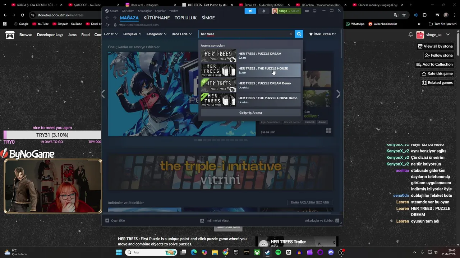This screenshot has width=460, height=258.
Task: Open Oyunlar menu in Steam
Action: (160, 11)
